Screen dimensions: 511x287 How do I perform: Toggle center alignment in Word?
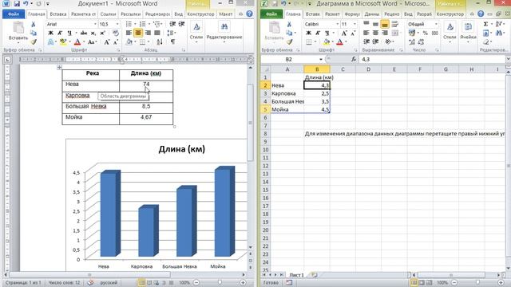tap(138, 33)
